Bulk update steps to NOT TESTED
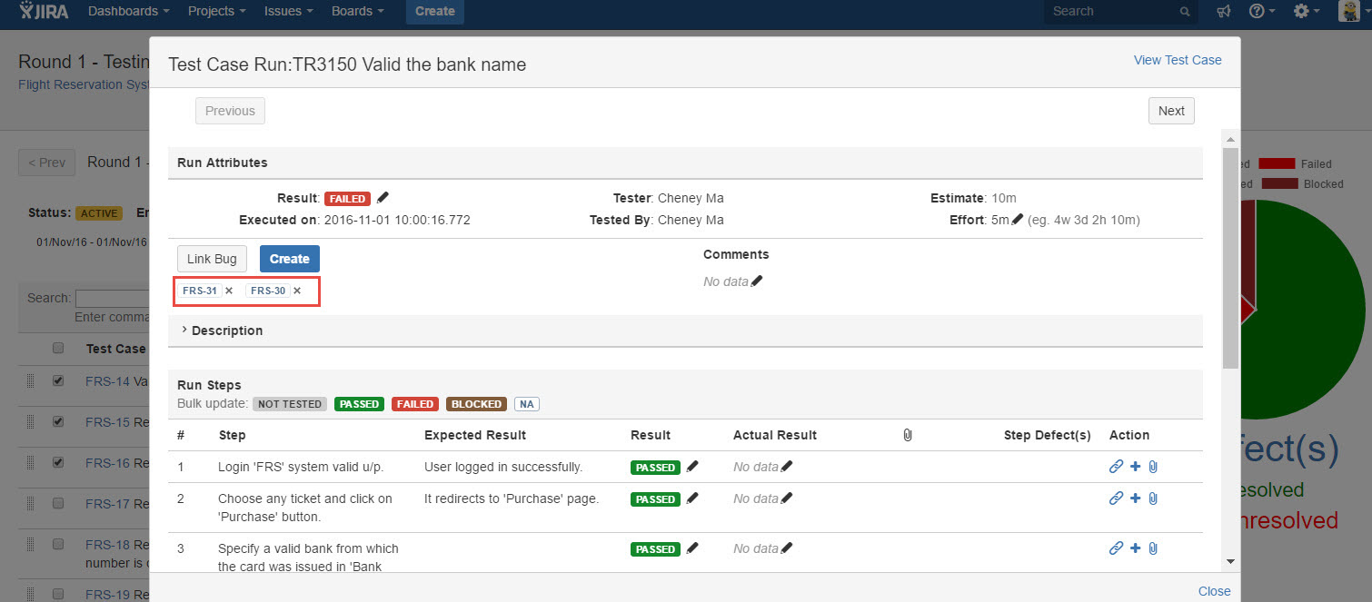The height and width of the screenshot is (602, 1372). tap(290, 404)
